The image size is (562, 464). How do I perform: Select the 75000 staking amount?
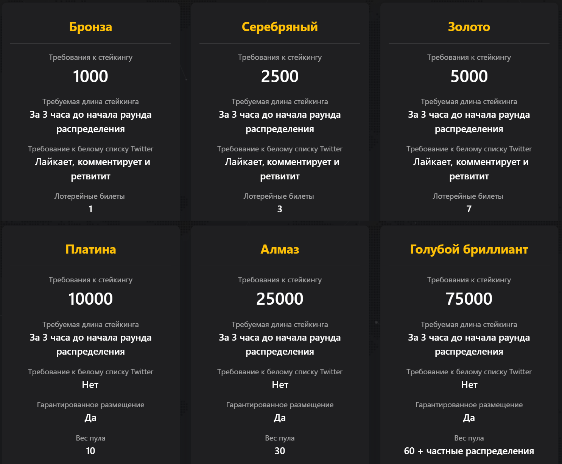[x=469, y=299]
